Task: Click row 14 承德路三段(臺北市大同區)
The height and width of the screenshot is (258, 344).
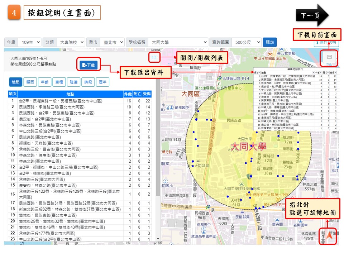Action: point(80,180)
